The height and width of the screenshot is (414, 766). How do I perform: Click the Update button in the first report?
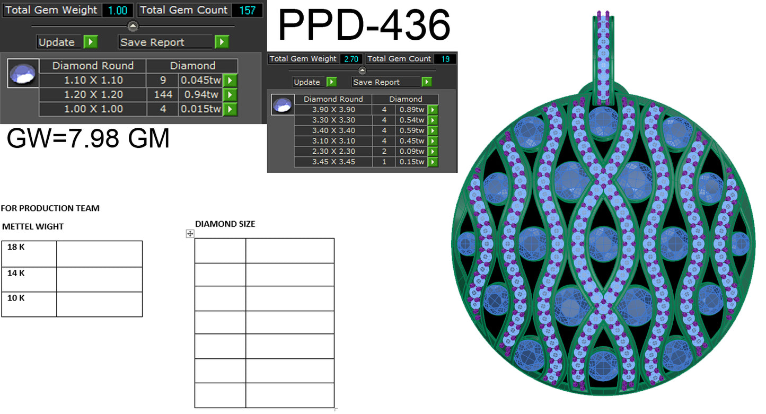point(58,42)
